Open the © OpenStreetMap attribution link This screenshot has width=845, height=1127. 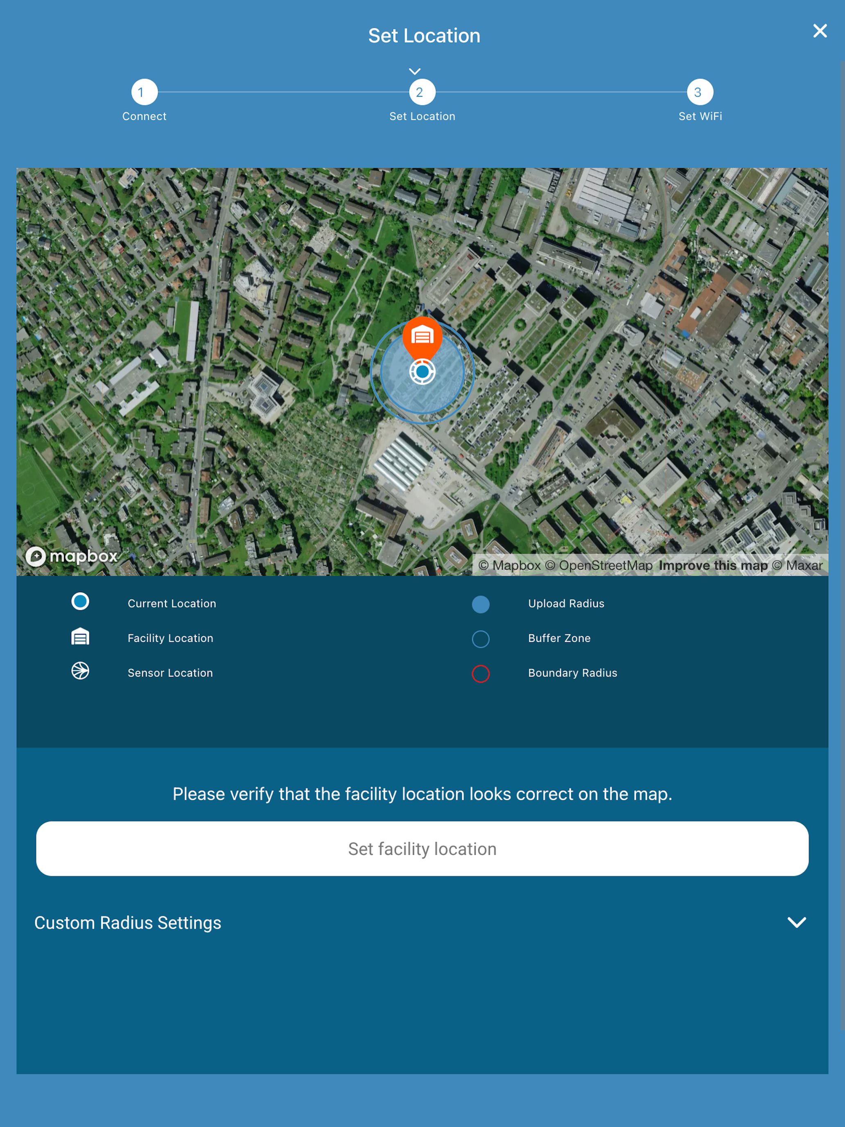[x=599, y=566]
